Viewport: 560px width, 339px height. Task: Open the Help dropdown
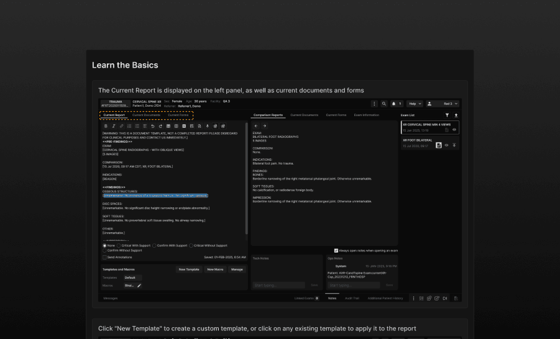click(415, 104)
